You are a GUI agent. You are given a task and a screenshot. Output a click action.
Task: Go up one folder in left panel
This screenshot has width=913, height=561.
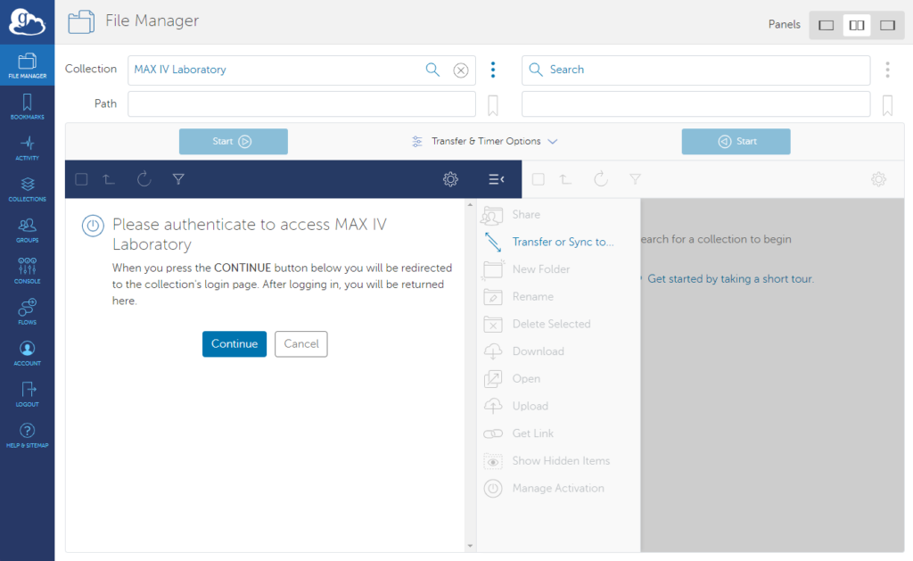click(x=109, y=179)
